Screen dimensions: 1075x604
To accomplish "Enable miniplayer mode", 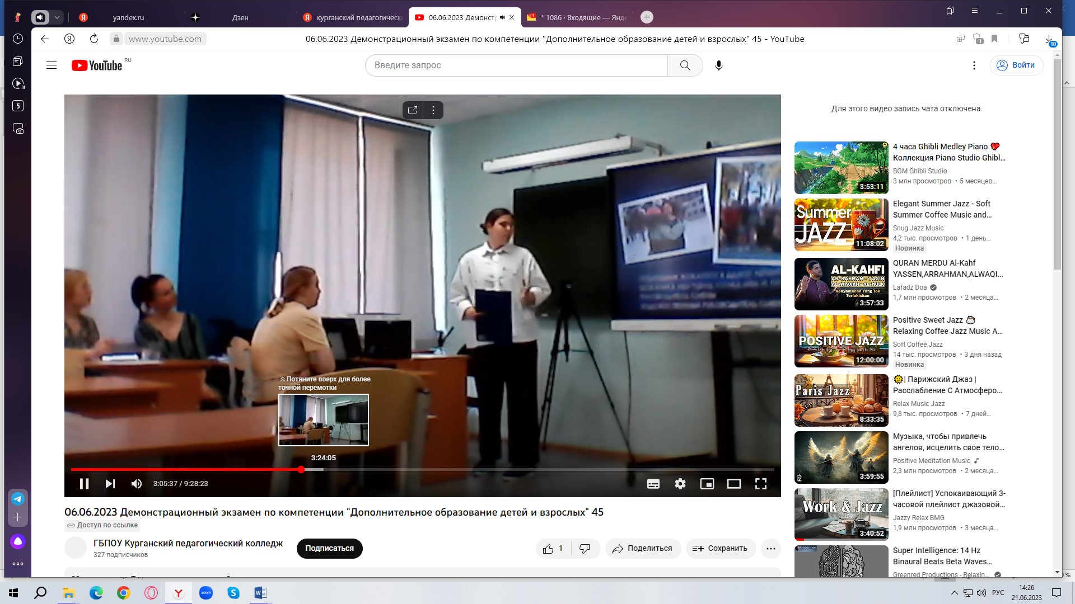I will click(x=707, y=484).
